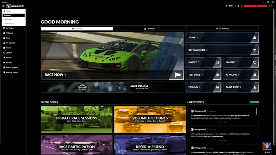Click the red license ratings bar
The height and width of the screenshot is (155, 276).
(255, 6)
